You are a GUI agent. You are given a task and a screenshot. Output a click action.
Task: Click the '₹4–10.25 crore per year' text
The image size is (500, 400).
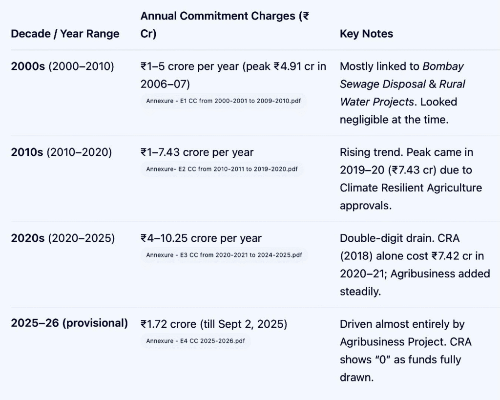click(x=201, y=238)
